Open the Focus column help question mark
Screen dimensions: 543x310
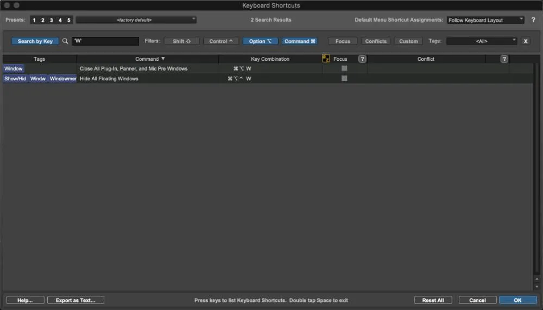coord(362,59)
